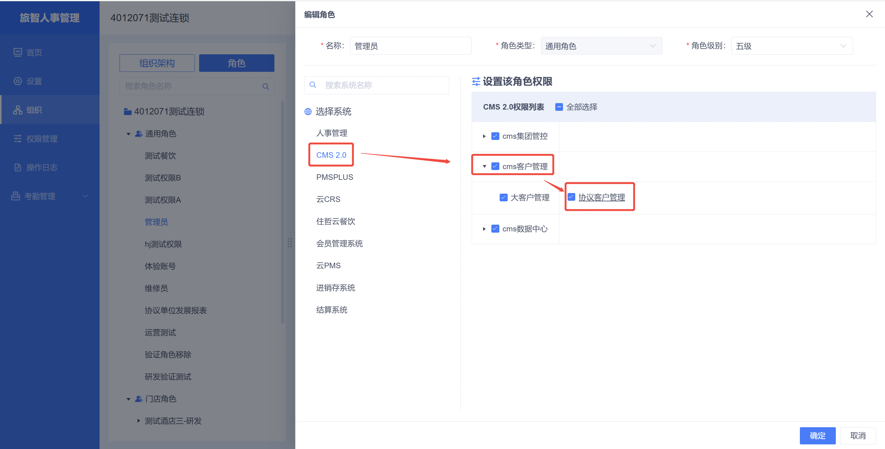Click the 协议客户管理 link text

click(x=602, y=197)
